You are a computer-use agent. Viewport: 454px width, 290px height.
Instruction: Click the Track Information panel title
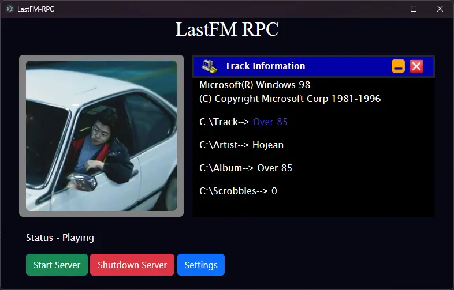coord(265,66)
